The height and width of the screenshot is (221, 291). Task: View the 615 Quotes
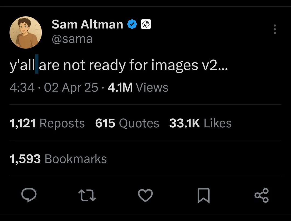(x=127, y=123)
